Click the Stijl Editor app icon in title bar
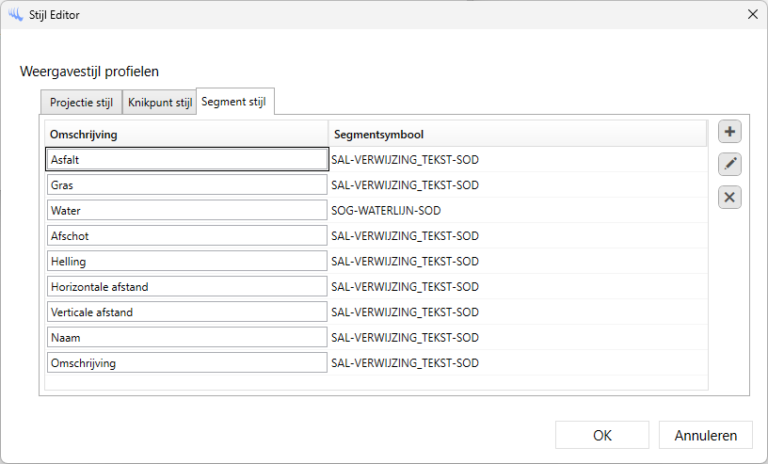The image size is (768, 464). (x=15, y=13)
